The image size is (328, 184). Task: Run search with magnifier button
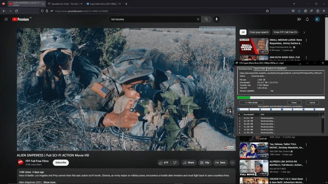(206, 19)
